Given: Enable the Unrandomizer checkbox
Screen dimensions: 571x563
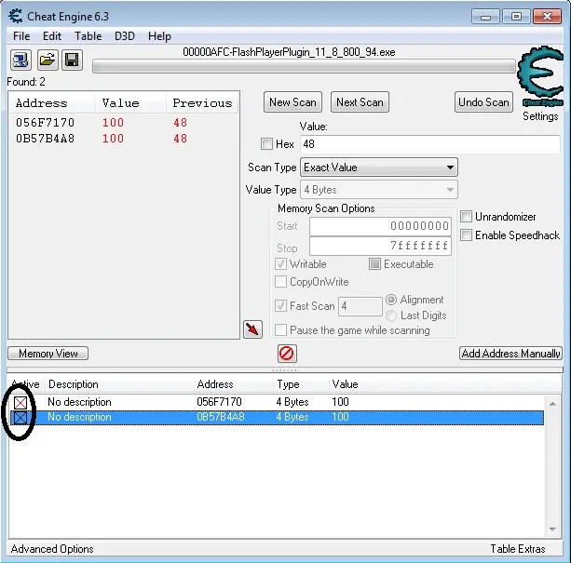Looking at the screenshot, I should pyautogui.click(x=466, y=217).
